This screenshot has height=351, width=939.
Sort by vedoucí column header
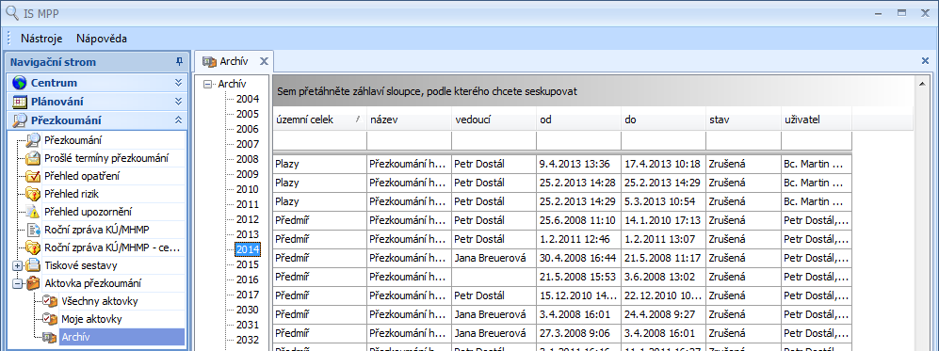tap(494, 120)
